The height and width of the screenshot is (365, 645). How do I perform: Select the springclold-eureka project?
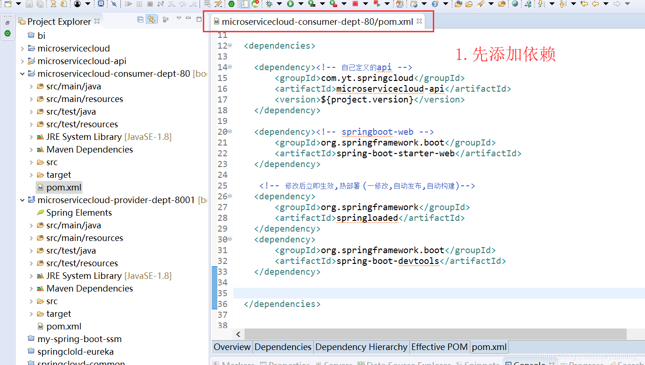tap(75, 351)
